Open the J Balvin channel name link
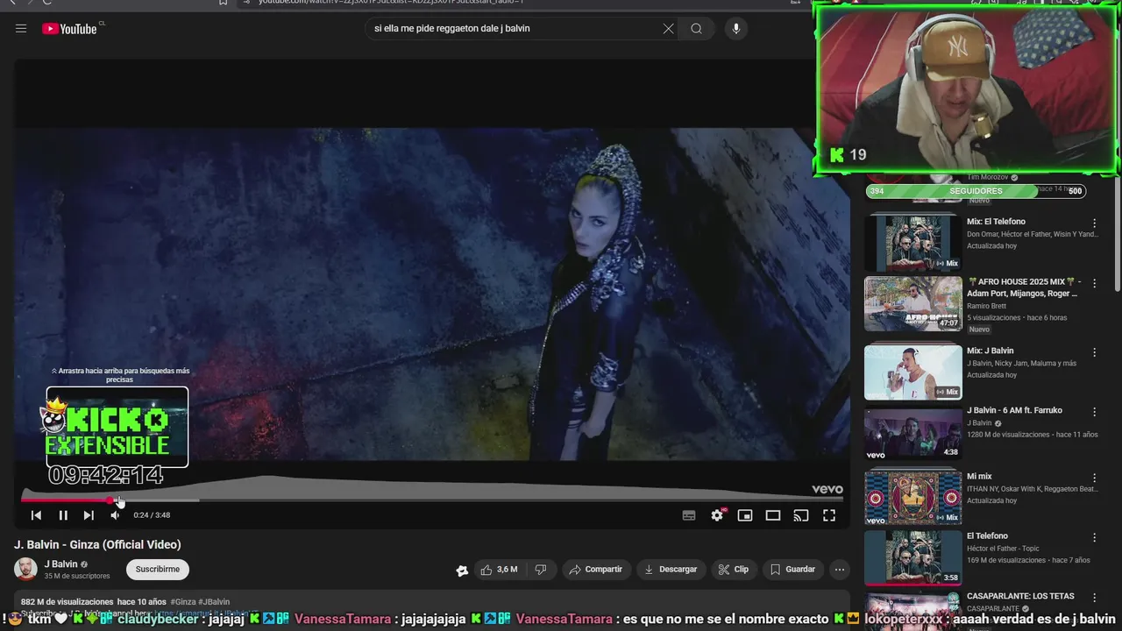1122x631 pixels. tap(61, 564)
